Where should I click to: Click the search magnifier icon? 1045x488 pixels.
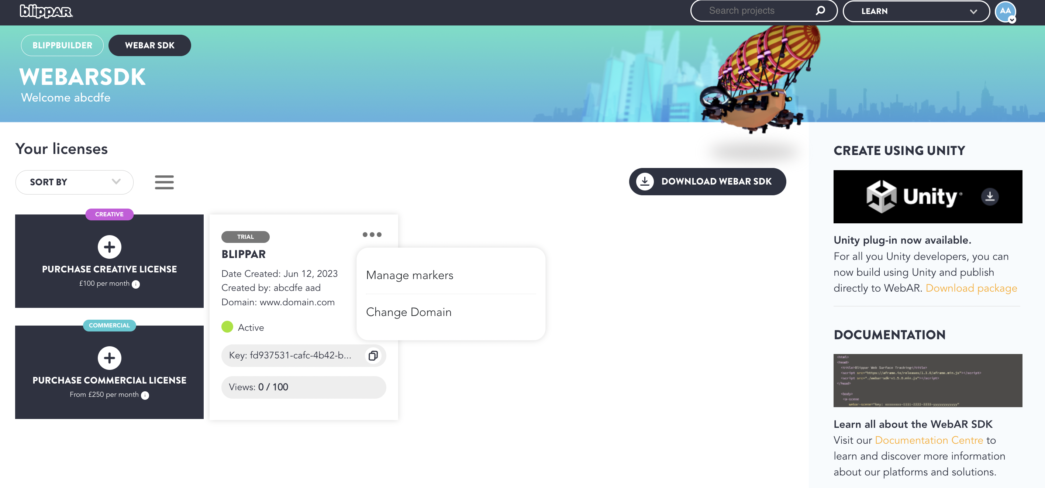point(820,11)
